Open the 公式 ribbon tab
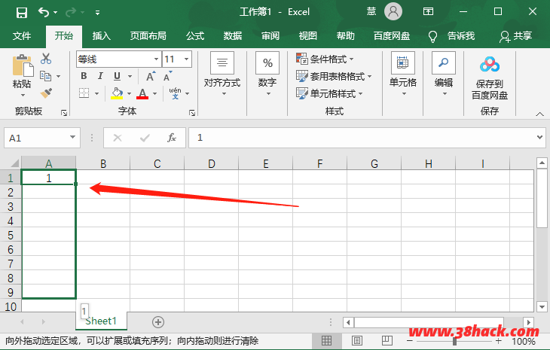This screenshot has height=350, width=550. click(195, 35)
